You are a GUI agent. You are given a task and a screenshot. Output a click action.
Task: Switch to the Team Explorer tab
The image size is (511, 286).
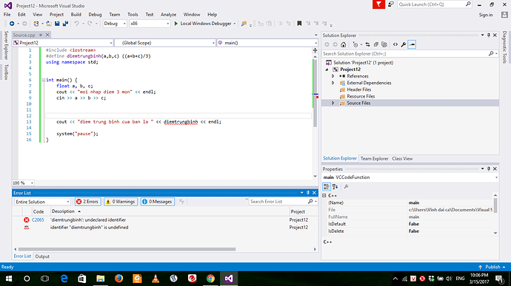pyautogui.click(x=375, y=159)
